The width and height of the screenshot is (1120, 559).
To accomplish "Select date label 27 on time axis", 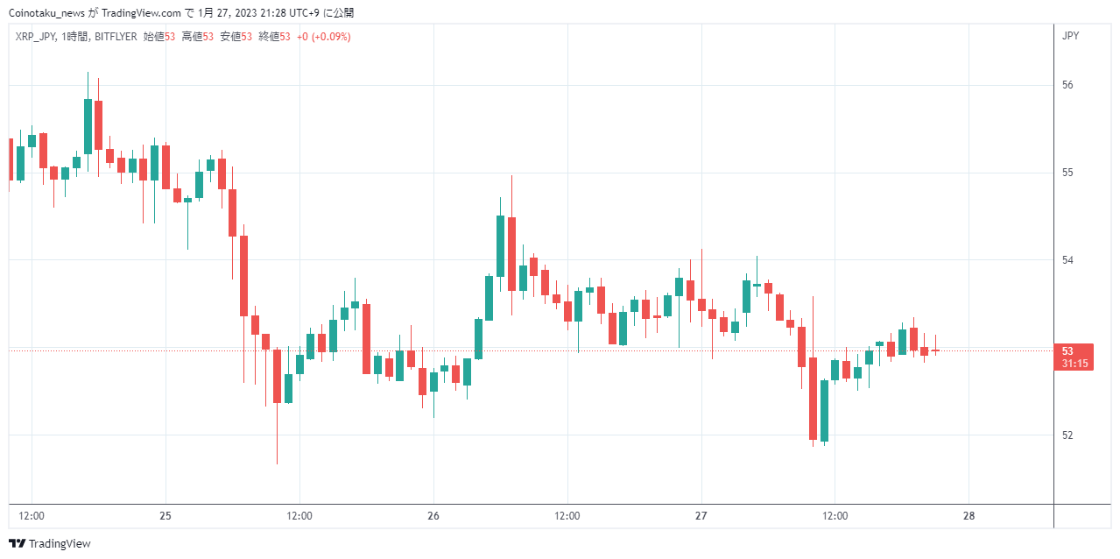I will [x=701, y=516].
